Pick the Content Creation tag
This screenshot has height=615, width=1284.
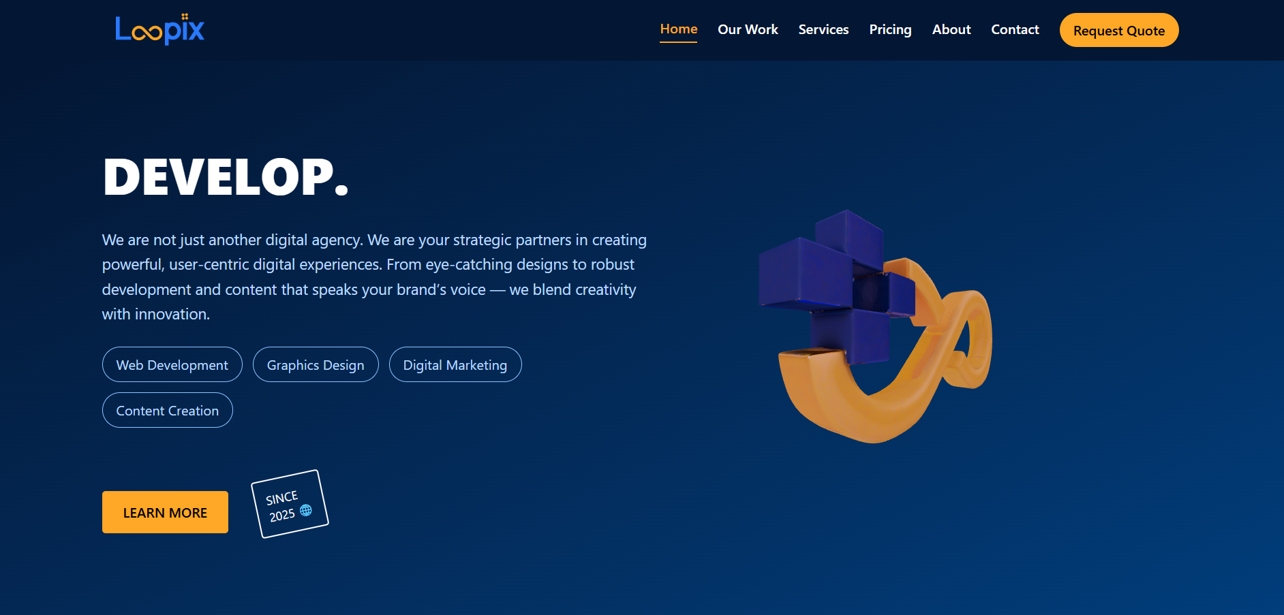tap(168, 411)
